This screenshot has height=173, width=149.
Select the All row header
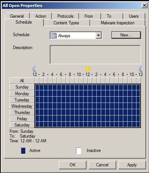22,81
